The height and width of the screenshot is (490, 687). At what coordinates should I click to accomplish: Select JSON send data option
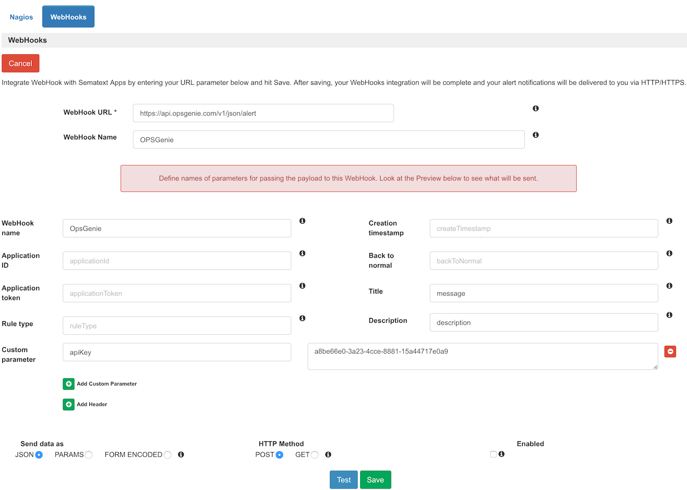pyautogui.click(x=39, y=455)
